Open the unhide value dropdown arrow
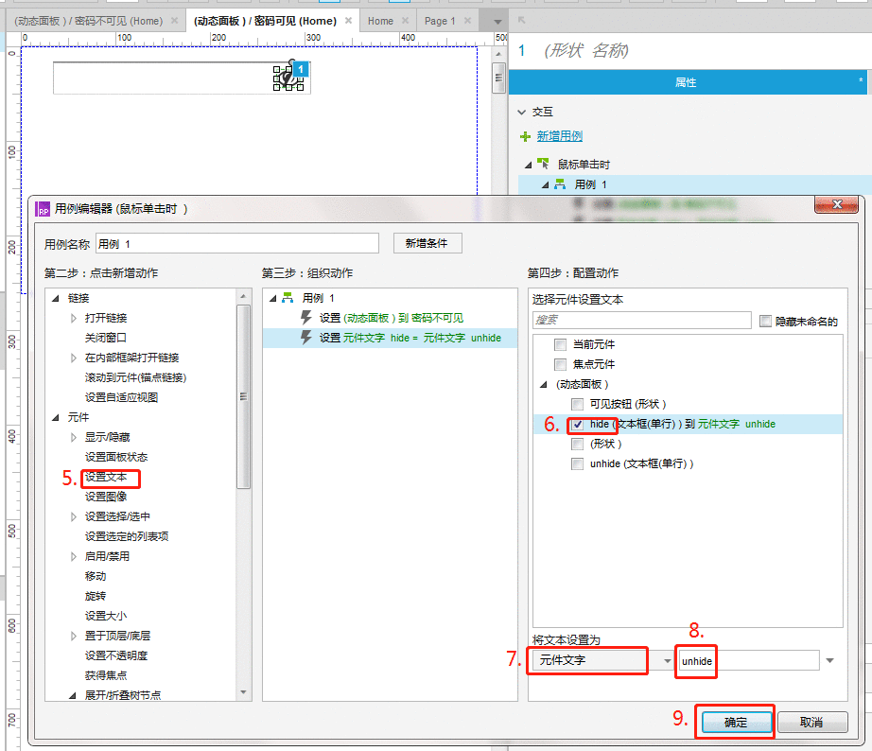 (829, 661)
